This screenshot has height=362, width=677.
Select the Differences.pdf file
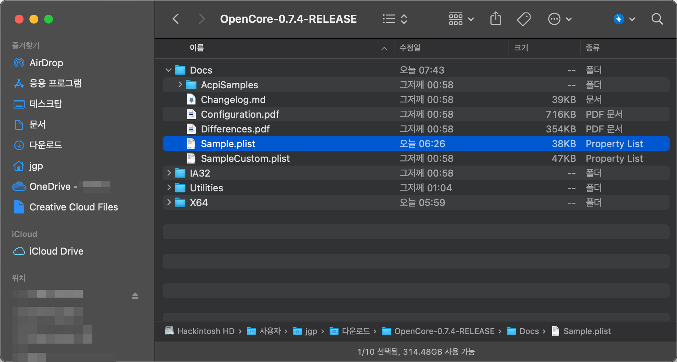pos(416,129)
